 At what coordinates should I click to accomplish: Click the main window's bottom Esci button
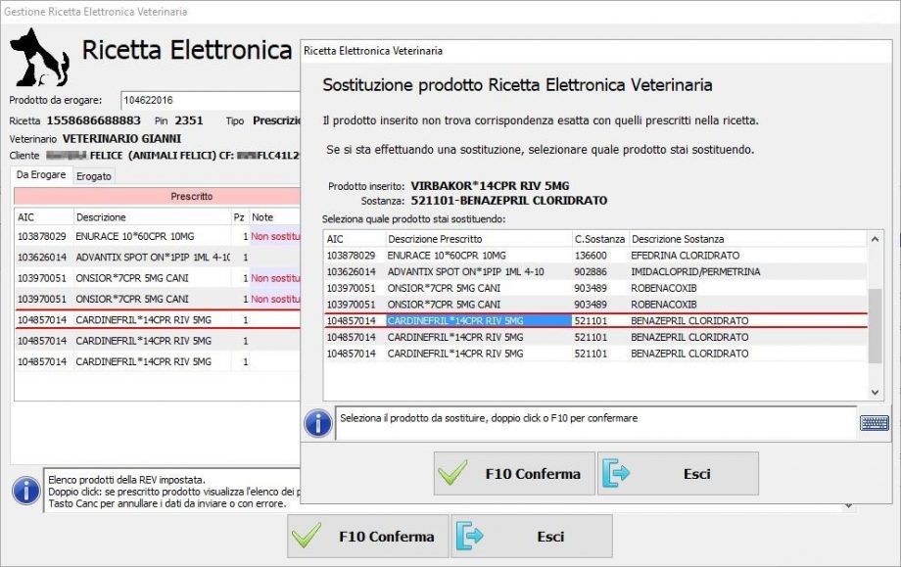pos(531,537)
